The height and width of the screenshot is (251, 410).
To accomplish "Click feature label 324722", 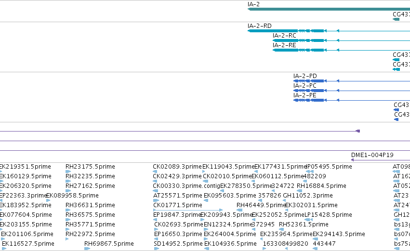I will pyautogui.click(x=283, y=186).
